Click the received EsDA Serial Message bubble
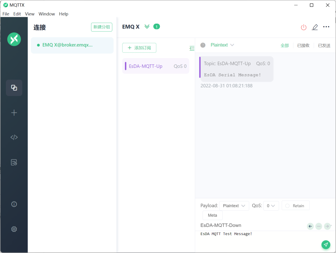336x253 pixels. (236, 69)
